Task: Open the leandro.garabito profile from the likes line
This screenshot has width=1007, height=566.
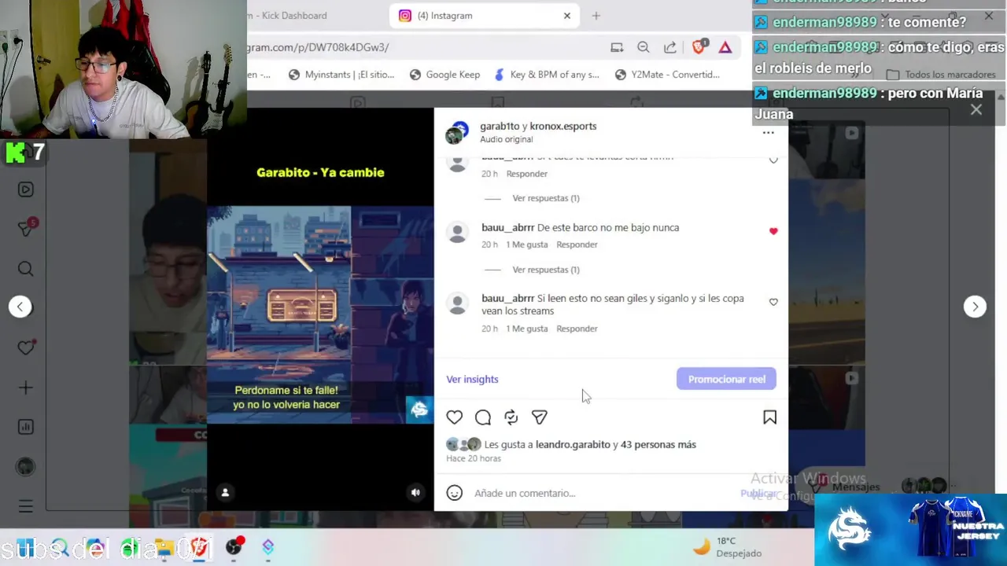Action: coord(573,444)
